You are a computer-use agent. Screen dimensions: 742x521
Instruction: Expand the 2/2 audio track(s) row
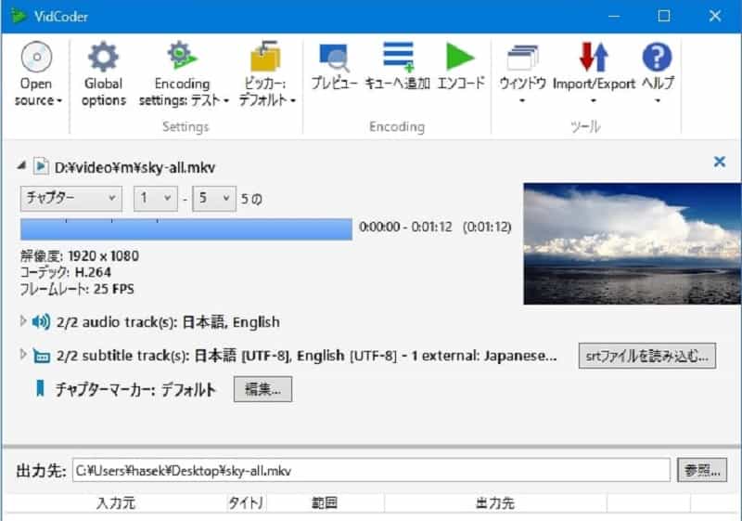tap(22, 321)
